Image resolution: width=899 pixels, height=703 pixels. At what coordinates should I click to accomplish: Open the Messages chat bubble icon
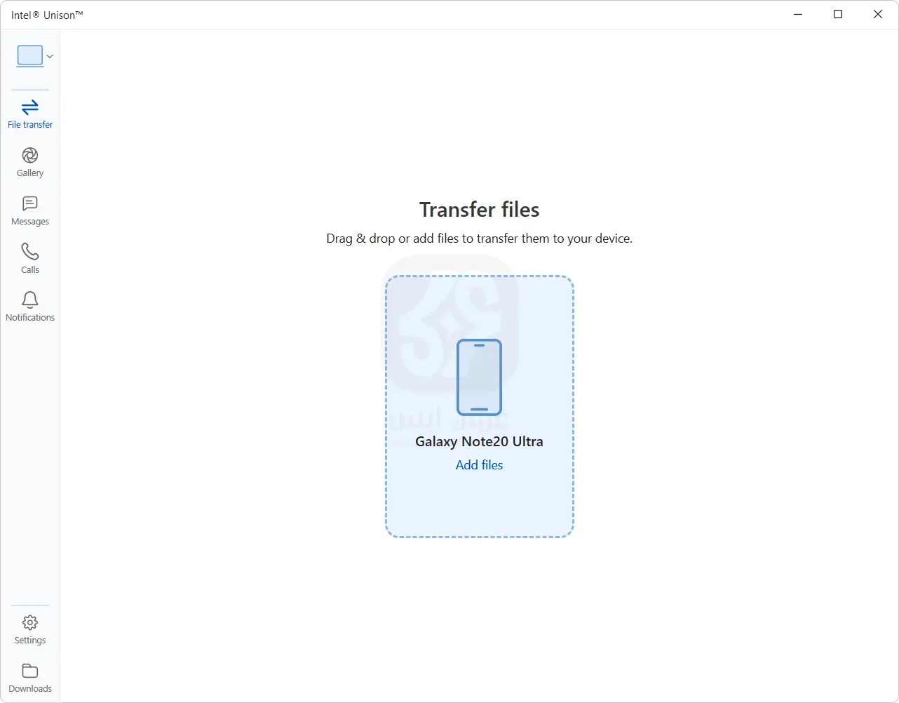[30, 203]
